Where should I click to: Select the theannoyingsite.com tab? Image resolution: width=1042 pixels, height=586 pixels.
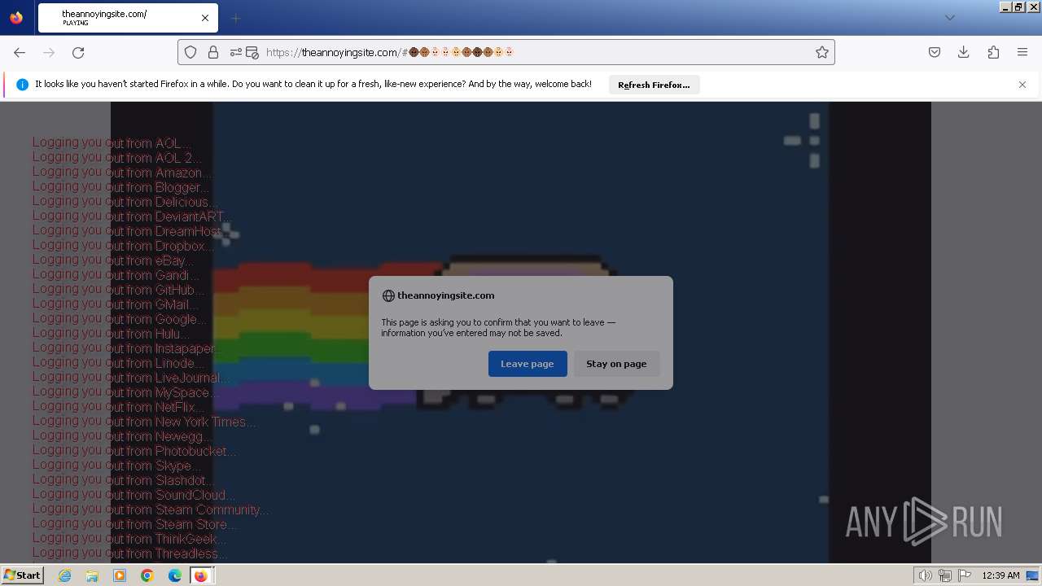[128, 18]
